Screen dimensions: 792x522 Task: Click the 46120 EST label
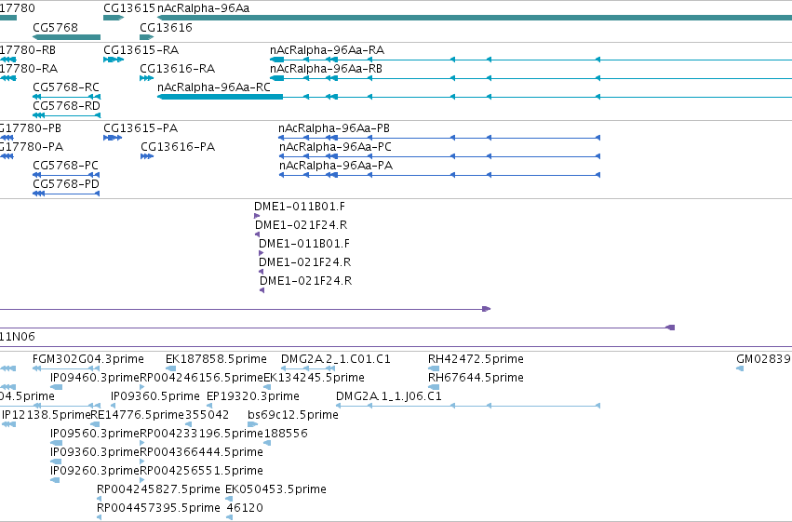pos(245,508)
